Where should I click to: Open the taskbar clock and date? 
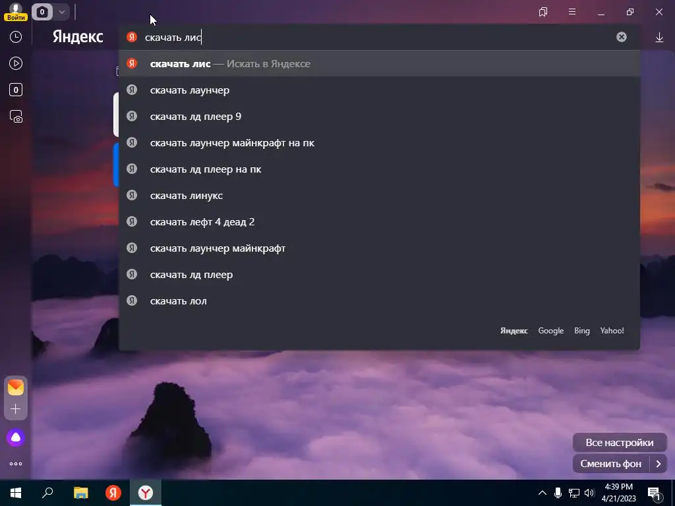tap(618, 493)
